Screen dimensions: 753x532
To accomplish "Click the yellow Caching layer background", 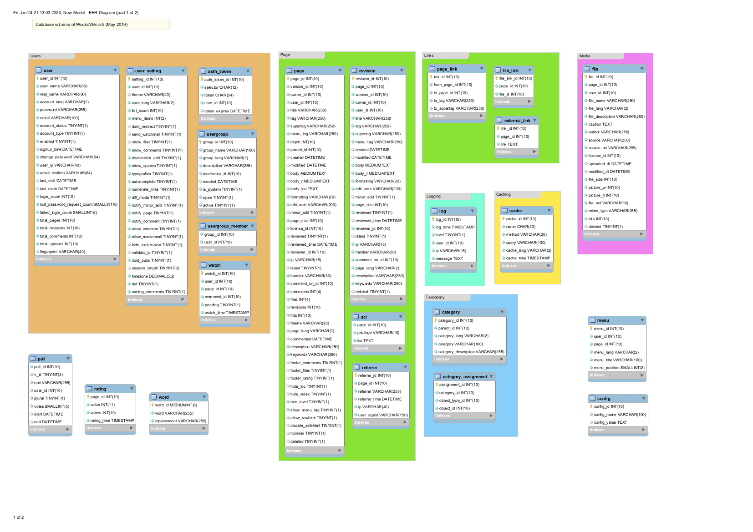I will pos(527,278).
